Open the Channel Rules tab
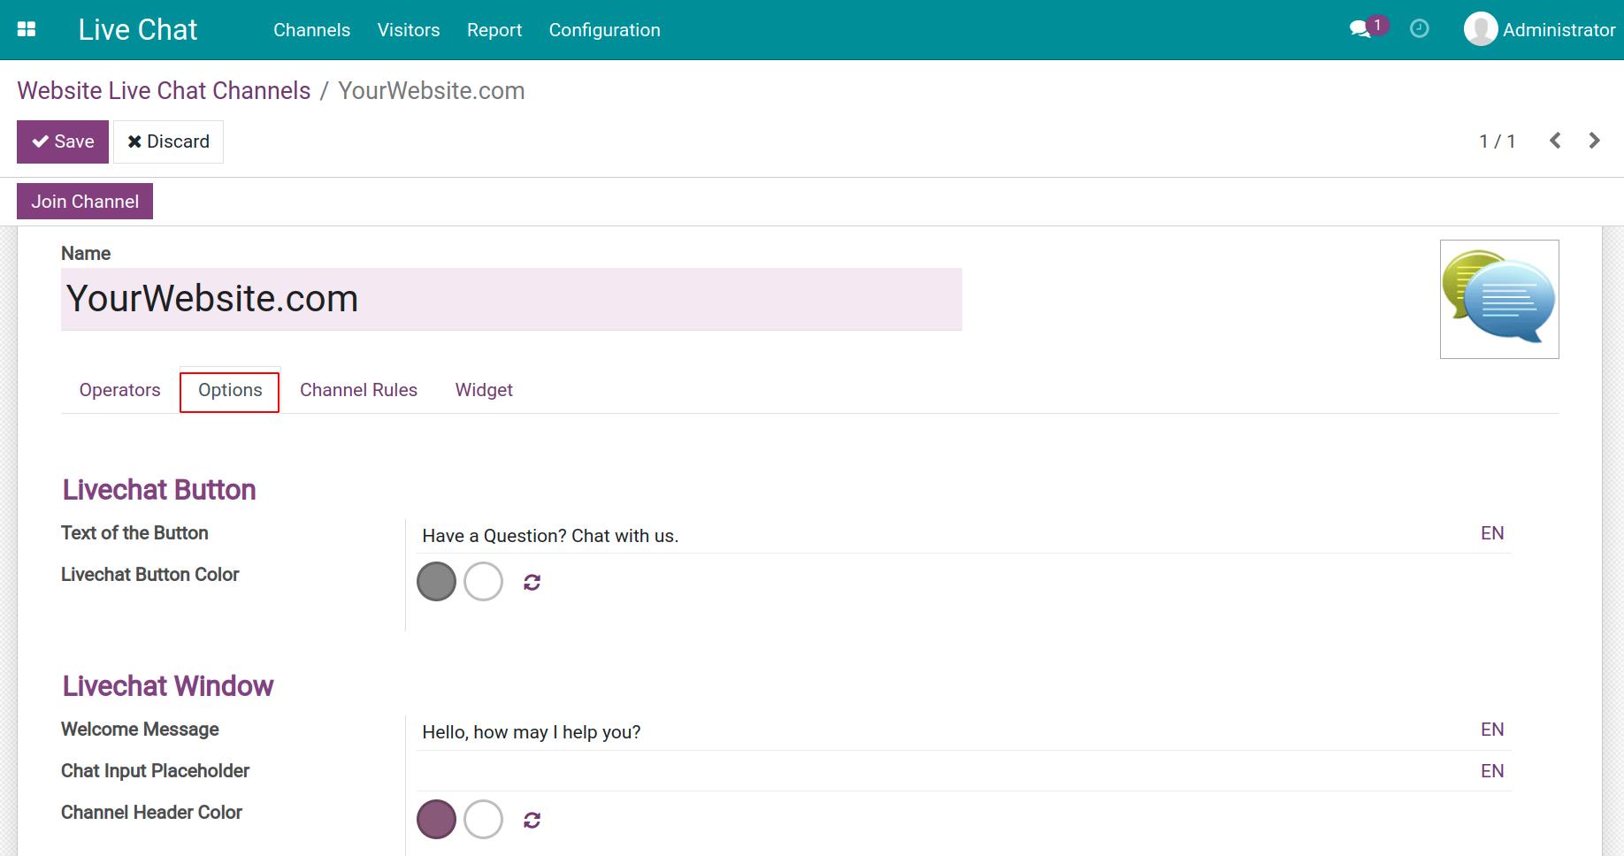This screenshot has width=1624, height=856. tap(358, 390)
